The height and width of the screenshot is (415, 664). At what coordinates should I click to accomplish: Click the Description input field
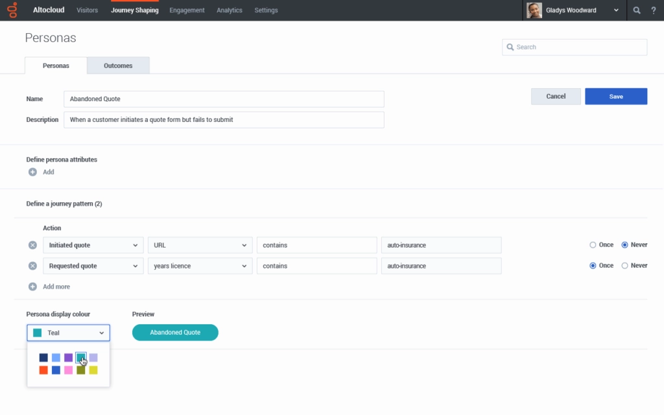pyautogui.click(x=224, y=120)
